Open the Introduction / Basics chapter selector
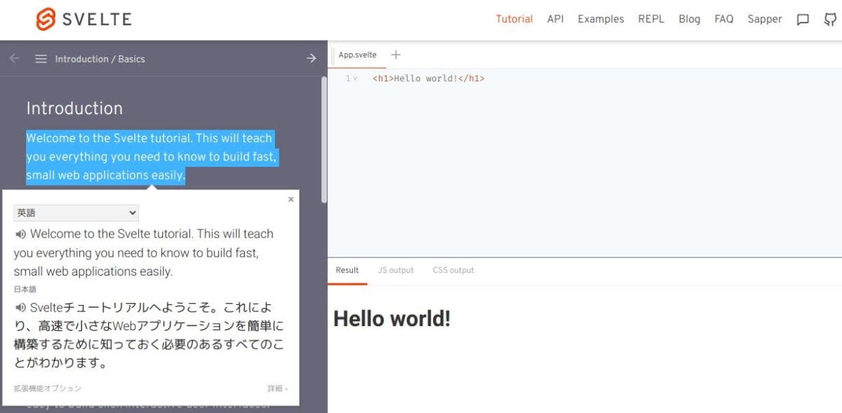This screenshot has height=413, width=842. click(x=100, y=59)
